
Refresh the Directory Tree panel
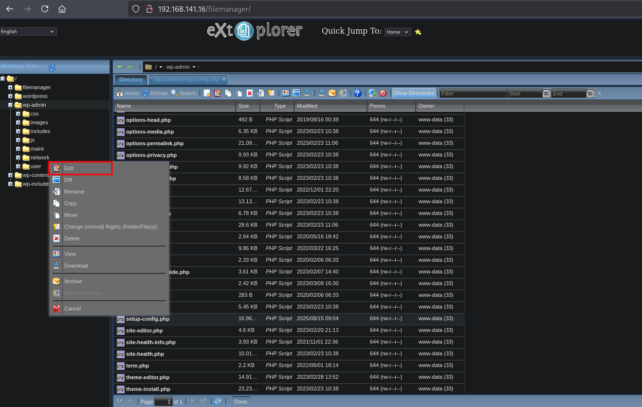click(52, 68)
